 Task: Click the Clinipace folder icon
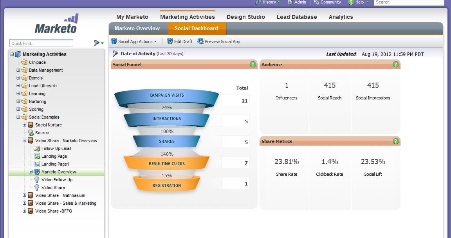coord(24,62)
